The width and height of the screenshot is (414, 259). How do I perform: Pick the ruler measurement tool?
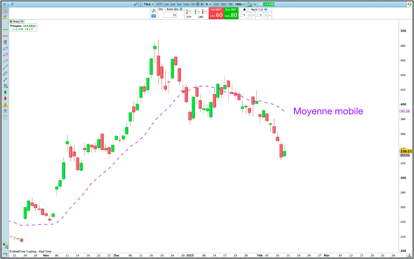point(5,74)
